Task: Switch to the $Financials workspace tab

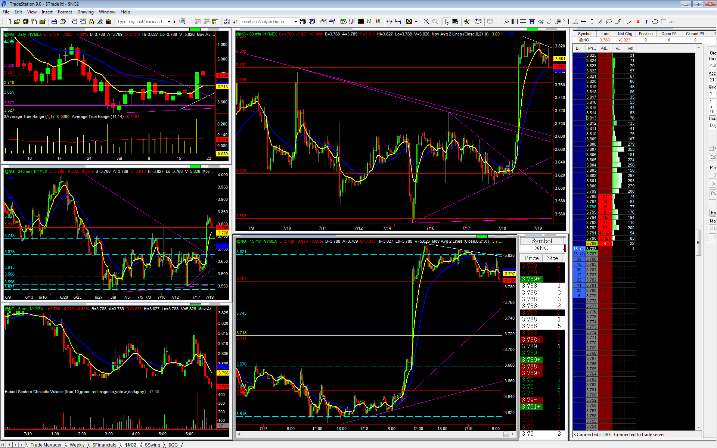Action: tap(104, 445)
